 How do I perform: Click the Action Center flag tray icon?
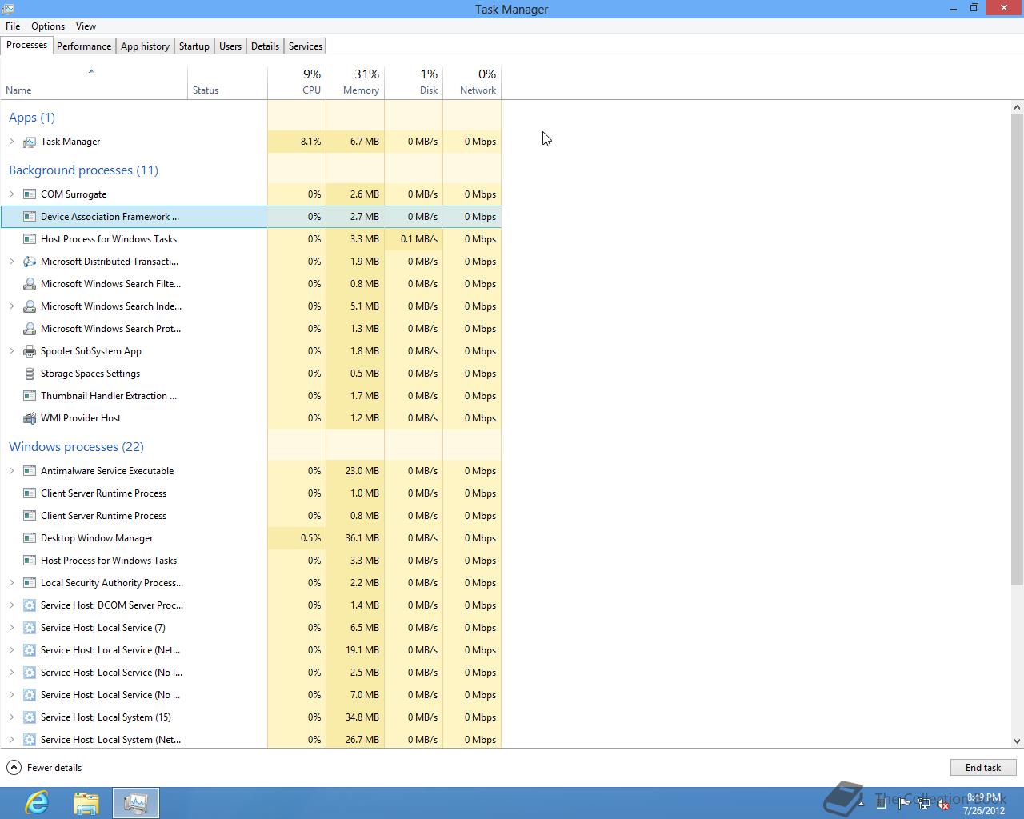coord(905,804)
